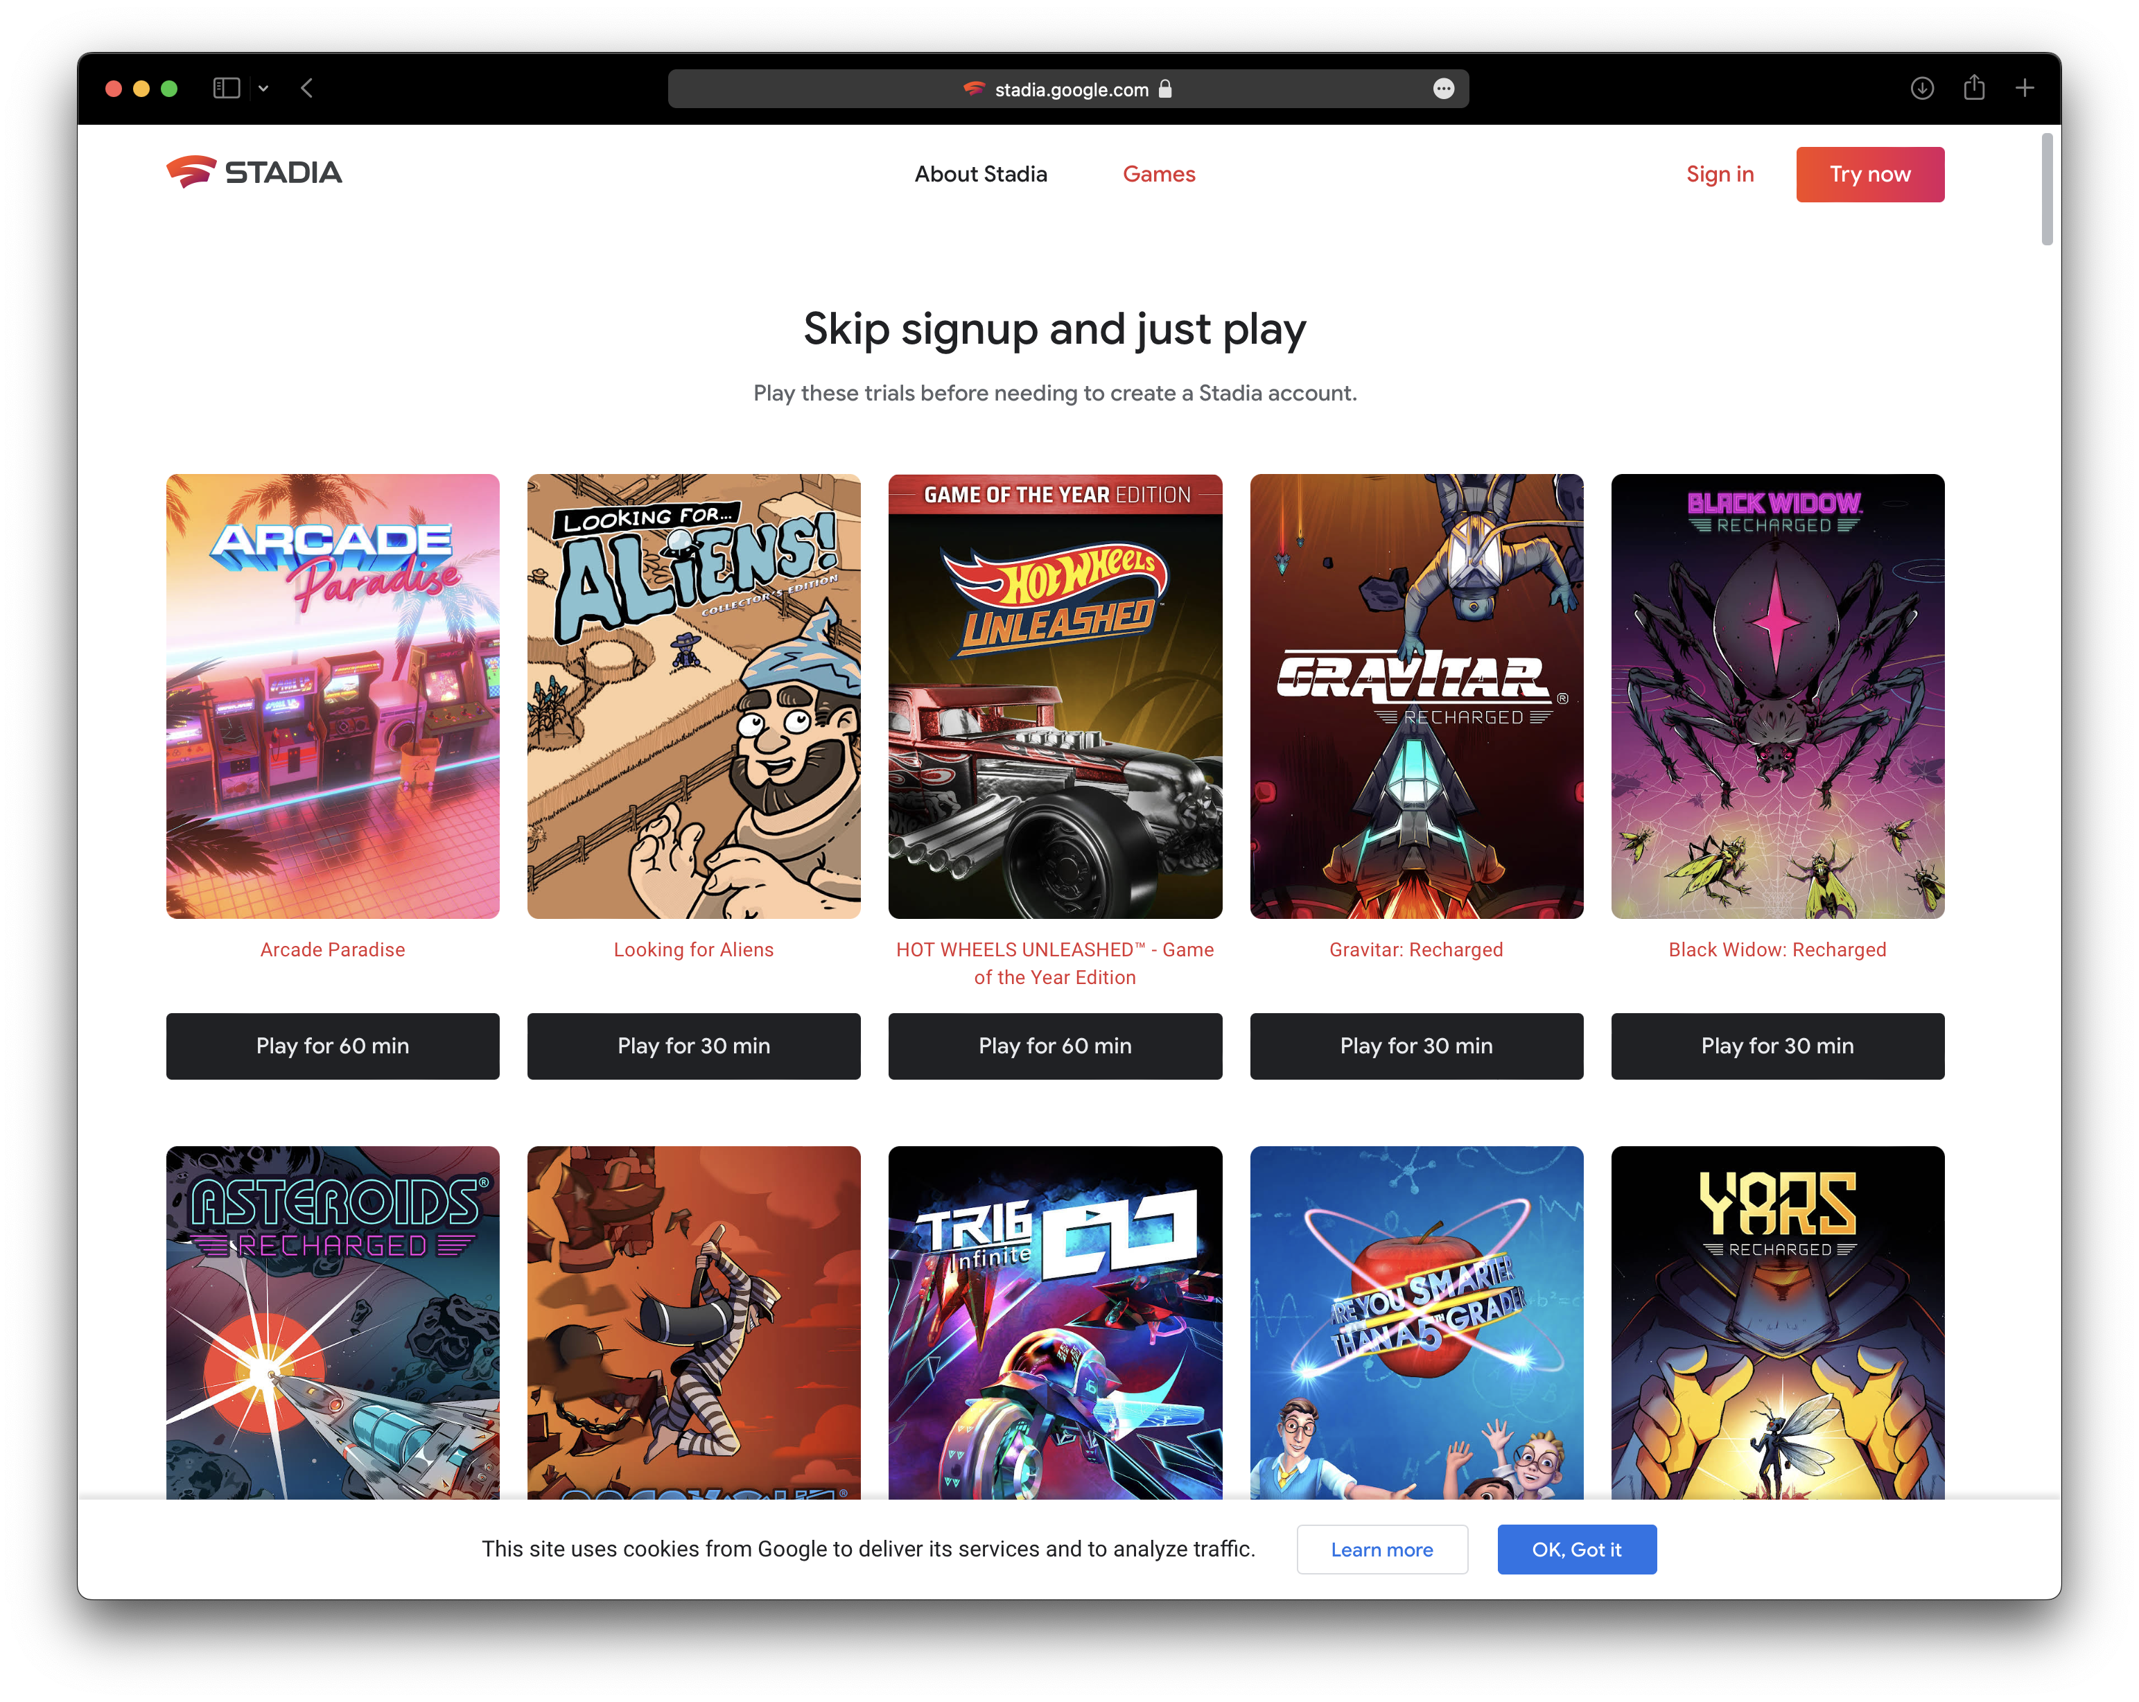Click the page options ellipsis in address bar
This screenshot has width=2139, height=1702.
[x=1444, y=89]
